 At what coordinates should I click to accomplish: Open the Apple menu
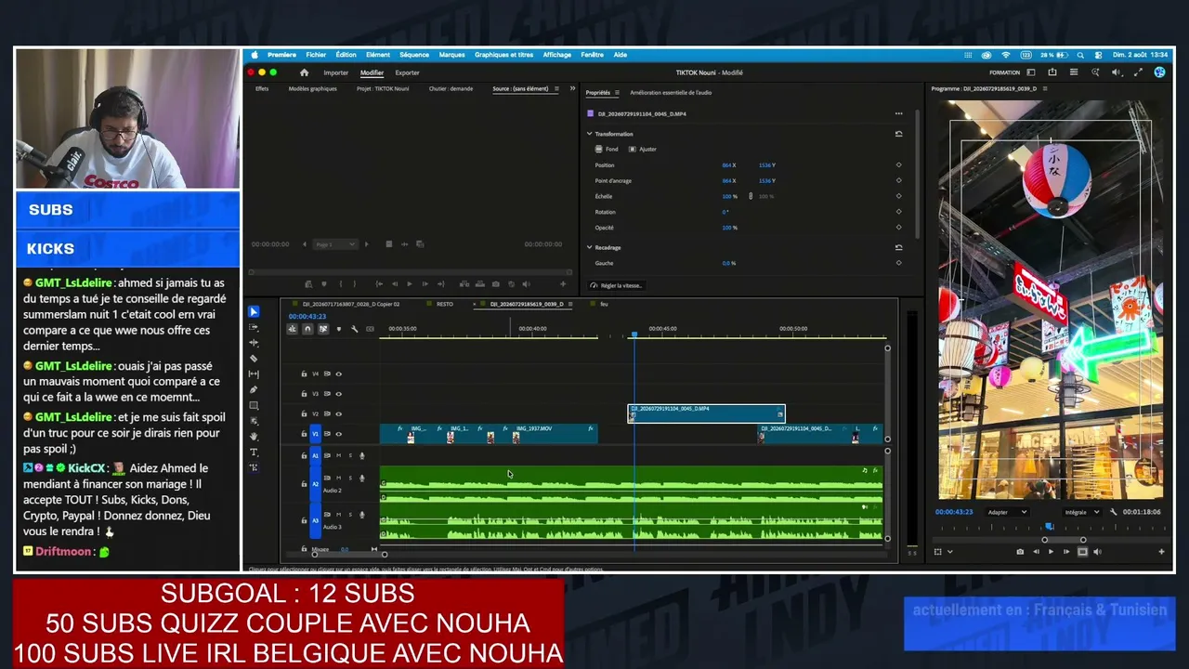[255, 55]
